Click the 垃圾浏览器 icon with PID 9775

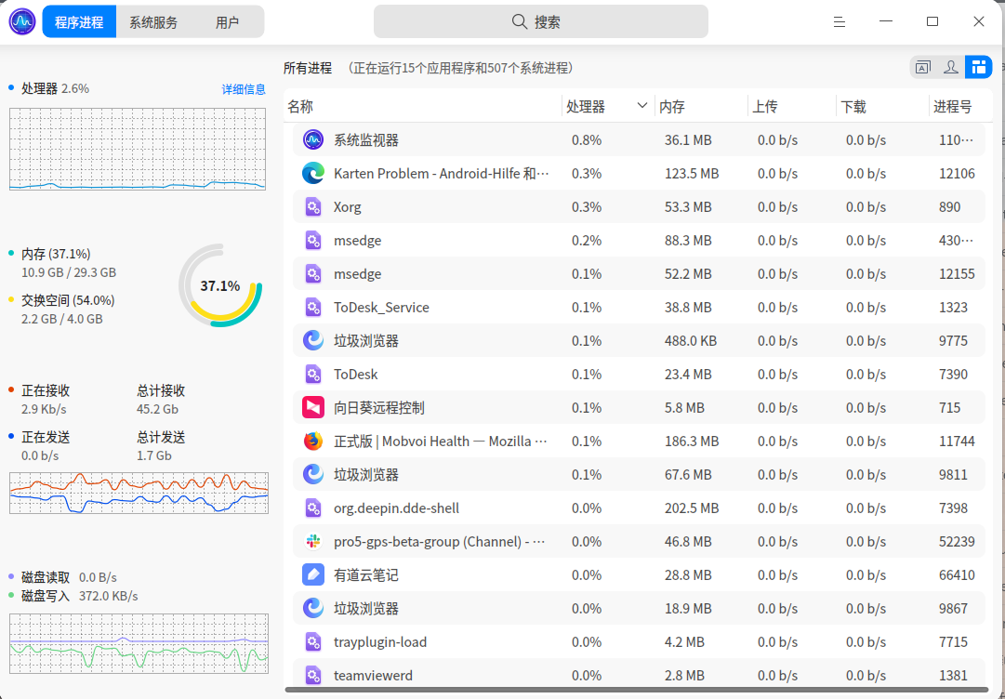312,340
